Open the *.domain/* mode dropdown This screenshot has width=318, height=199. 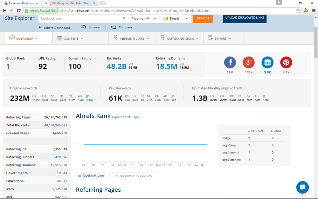[144, 18]
